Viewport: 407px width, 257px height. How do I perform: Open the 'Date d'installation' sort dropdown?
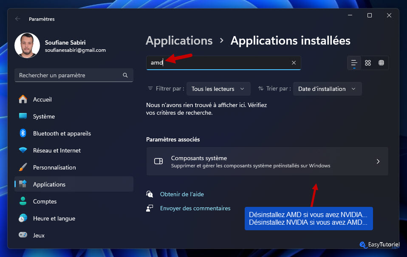click(327, 89)
